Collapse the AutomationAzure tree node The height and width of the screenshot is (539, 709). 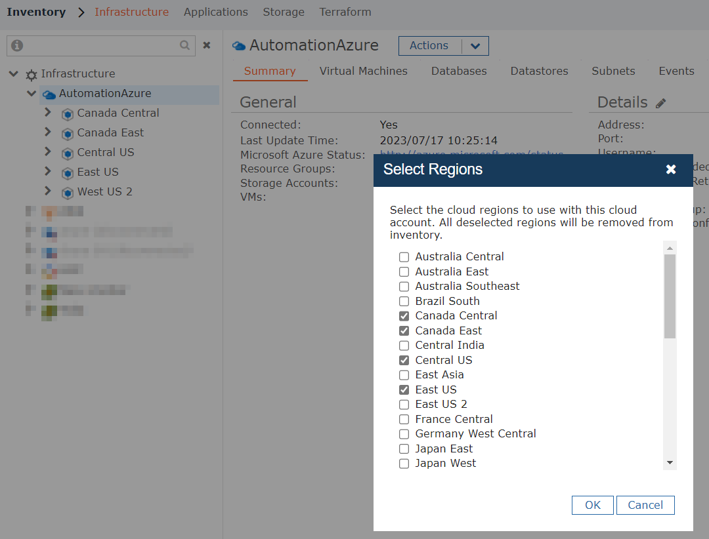coord(32,94)
